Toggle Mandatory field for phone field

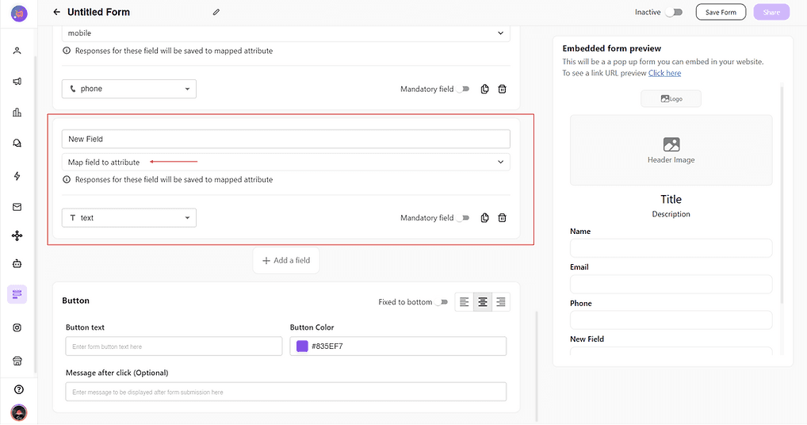point(463,89)
